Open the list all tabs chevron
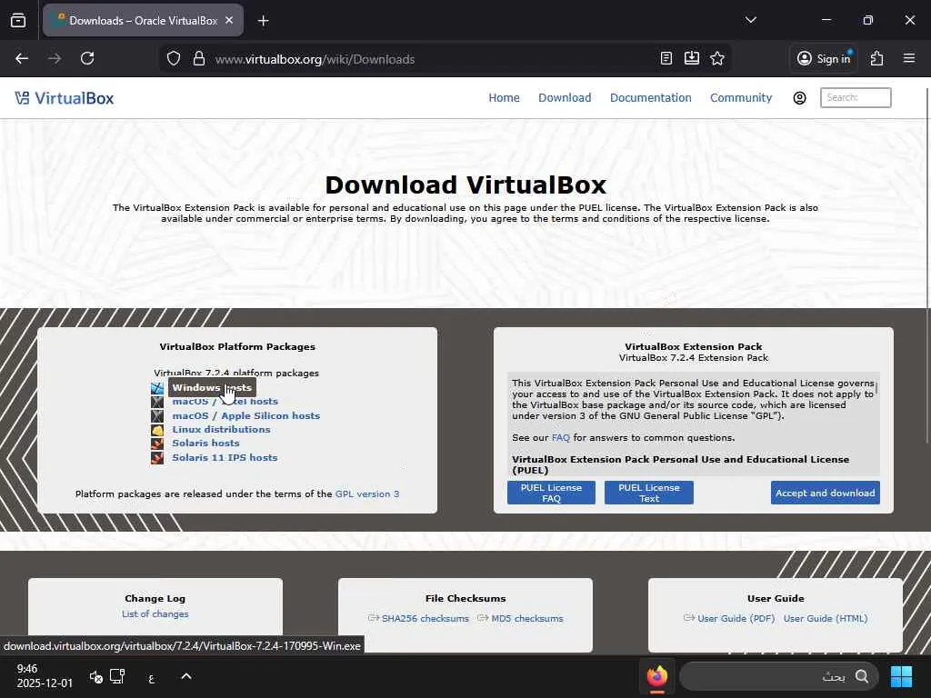The height and width of the screenshot is (698, 931). [x=750, y=20]
